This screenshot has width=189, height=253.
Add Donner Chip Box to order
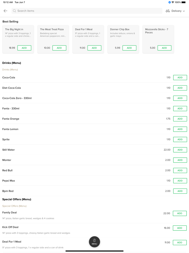click(x=129, y=48)
